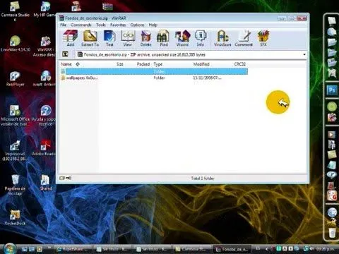Select the wallpapers XxGu... folder row
Image resolution: width=339 pixels, height=254 pixels.
pos(154,78)
